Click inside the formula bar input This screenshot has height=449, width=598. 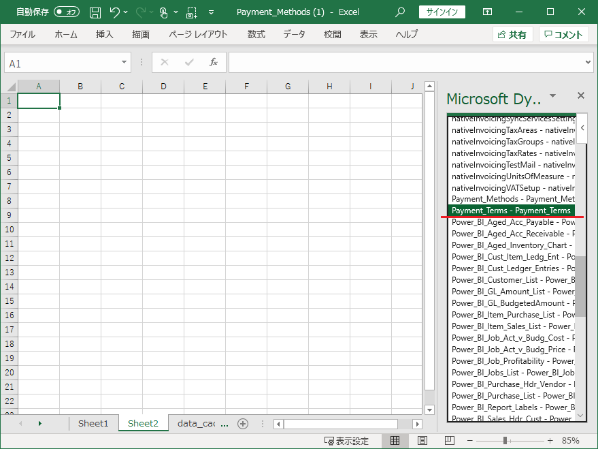[406, 62]
